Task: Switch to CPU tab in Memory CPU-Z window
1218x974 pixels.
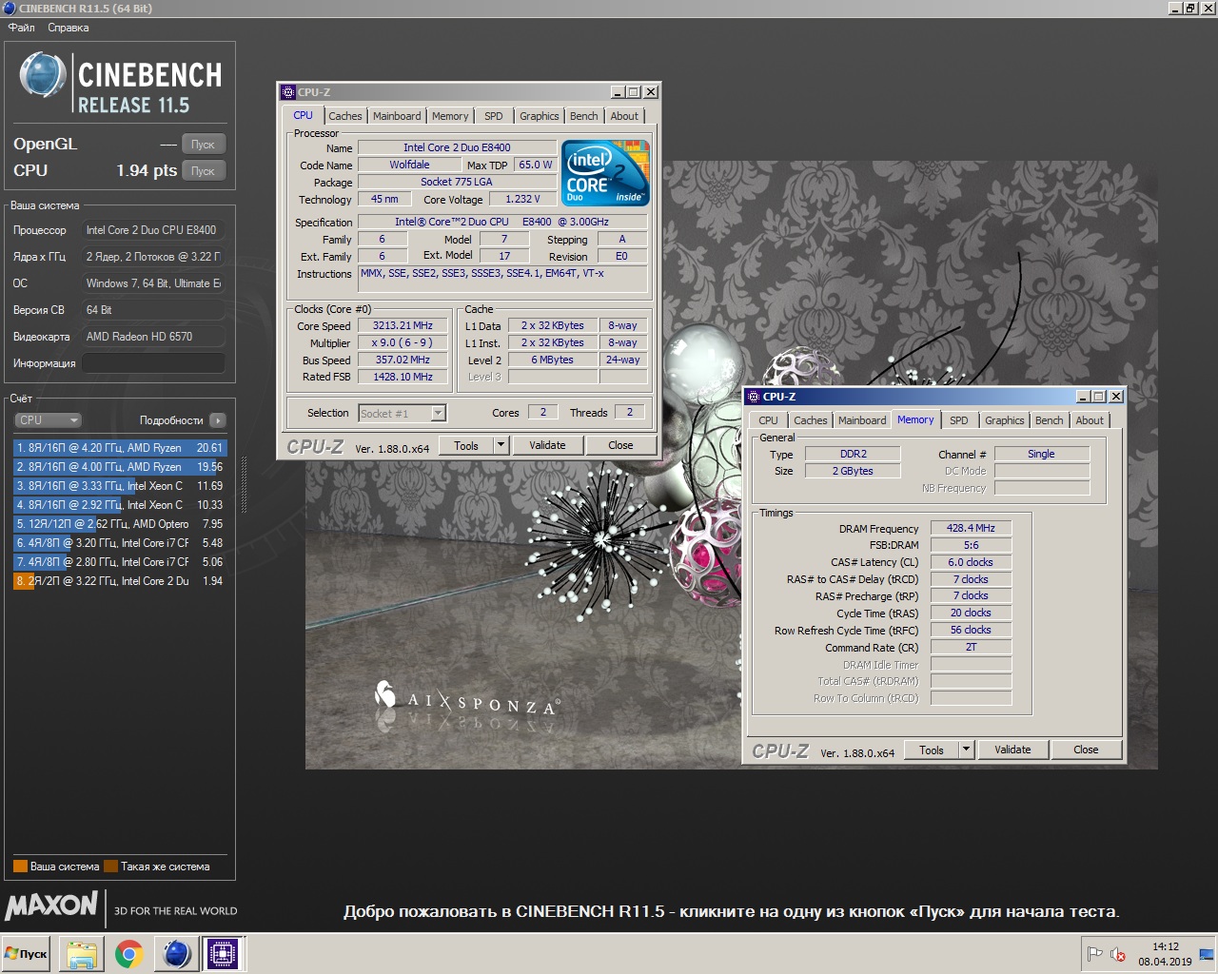Action: [x=768, y=420]
